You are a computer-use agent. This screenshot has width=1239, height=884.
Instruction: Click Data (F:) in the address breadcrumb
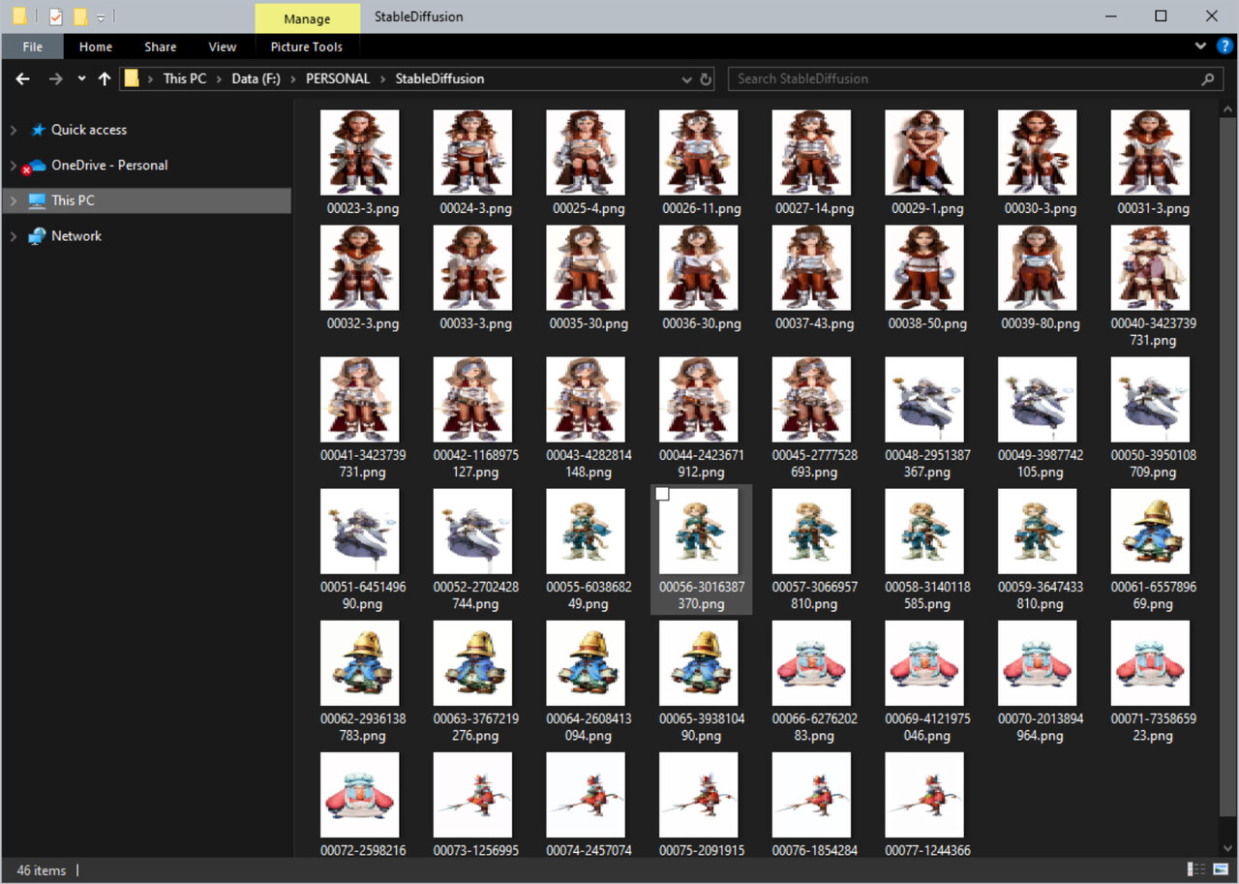(256, 79)
